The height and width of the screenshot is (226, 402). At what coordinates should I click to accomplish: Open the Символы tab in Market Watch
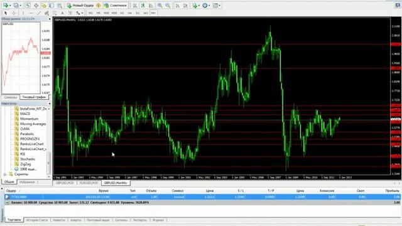click(10, 97)
